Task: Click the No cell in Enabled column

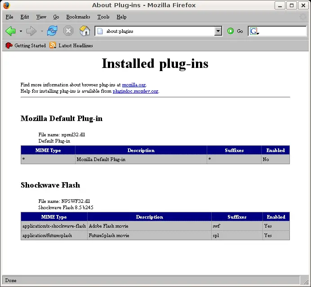Action: click(x=275, y=159)
